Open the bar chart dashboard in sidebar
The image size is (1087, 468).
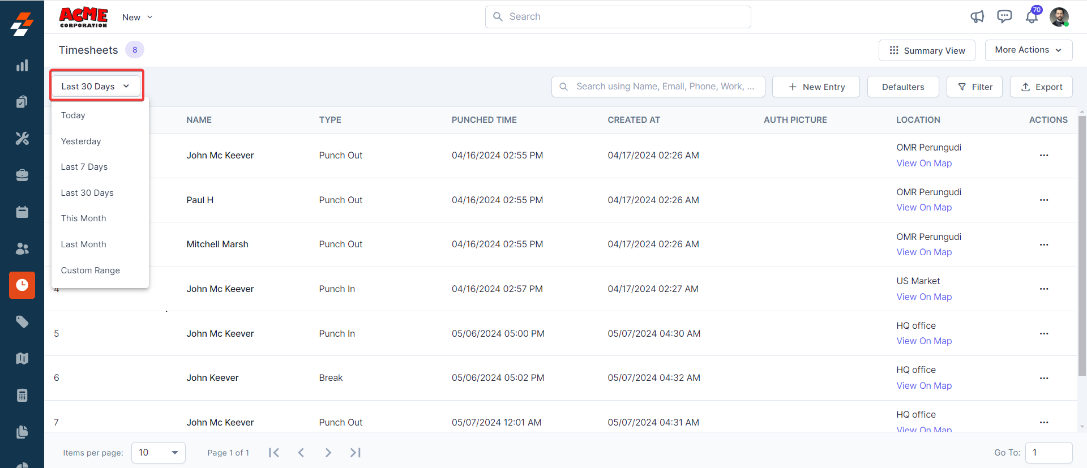[22, 66]
